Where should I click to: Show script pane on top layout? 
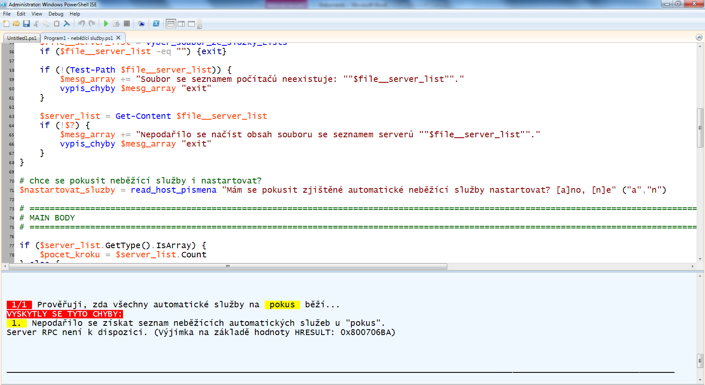coord(171,24)
